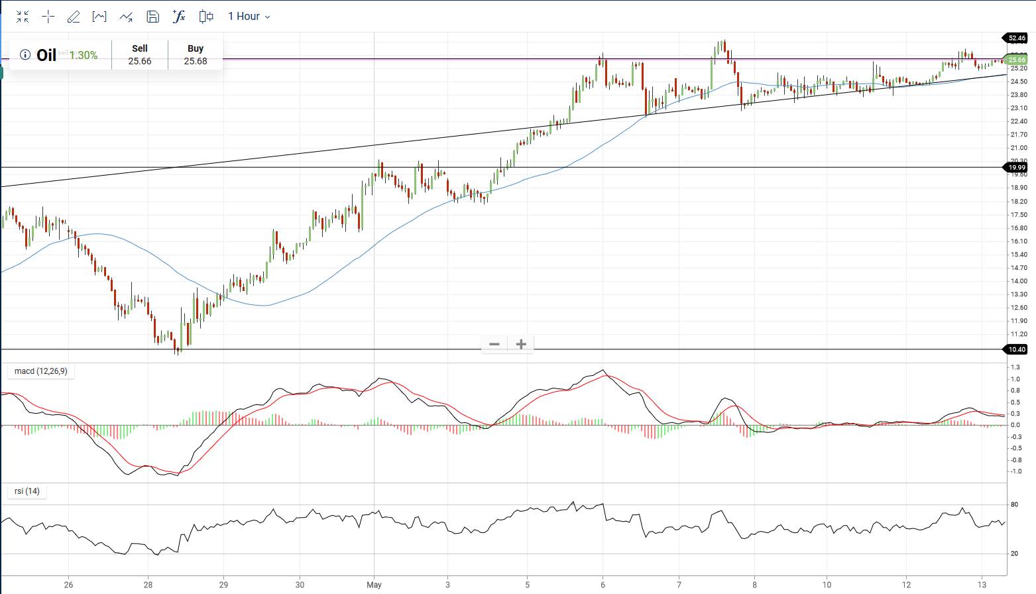Open Oil instrument info icon

point(25,55)
